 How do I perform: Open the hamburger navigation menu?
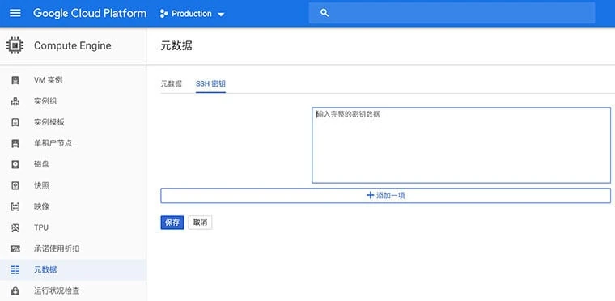(15, 13)
